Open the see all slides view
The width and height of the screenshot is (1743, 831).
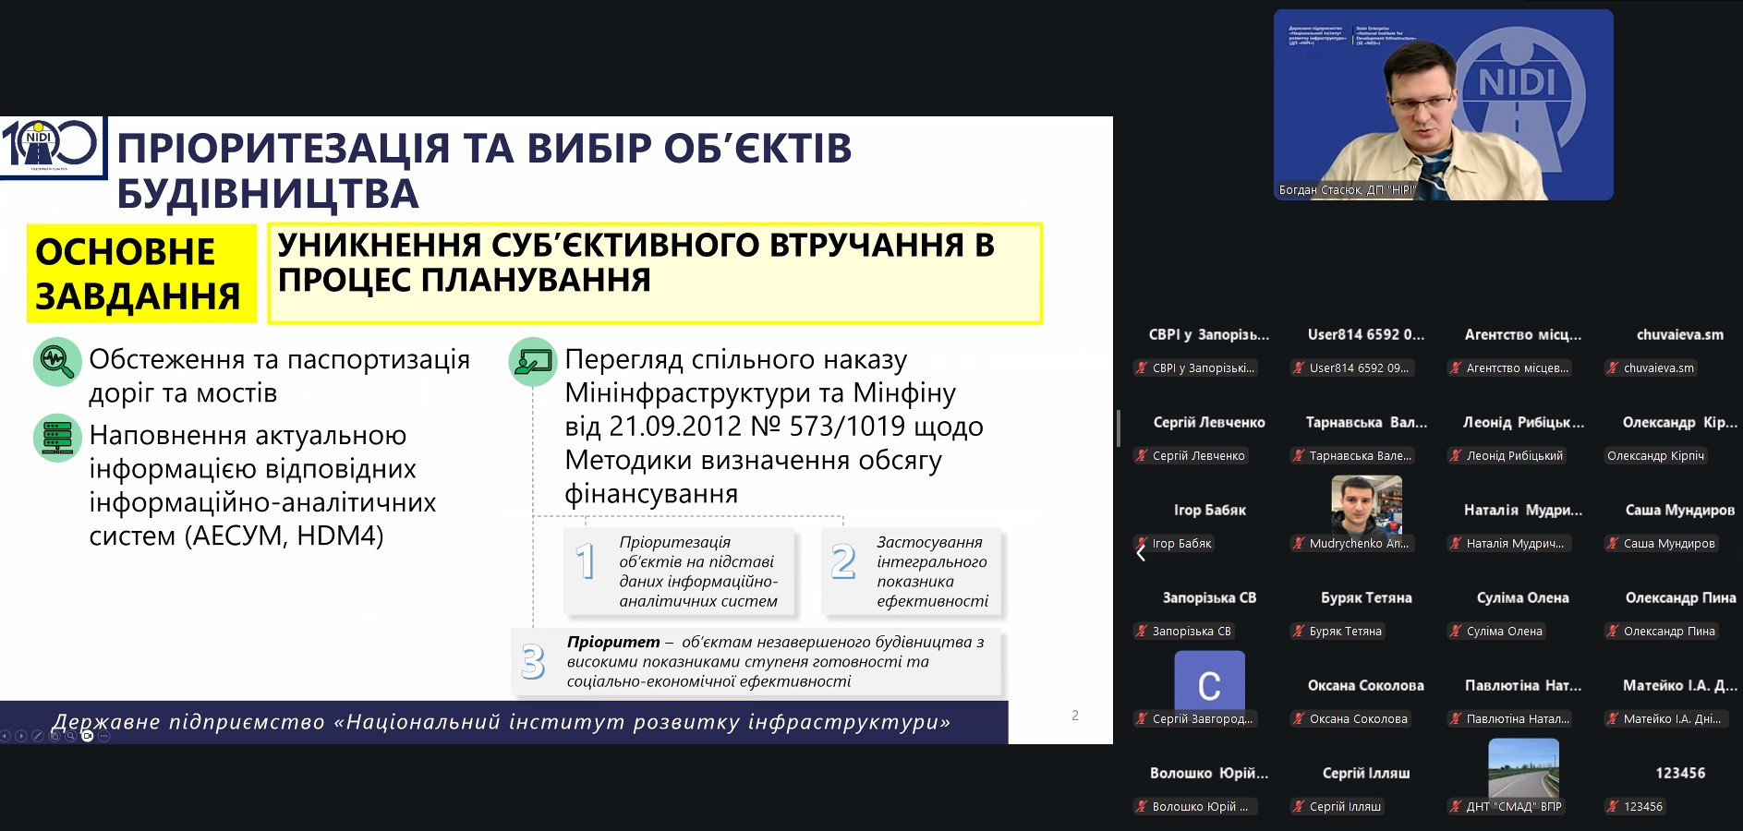[x=54, y=736]
